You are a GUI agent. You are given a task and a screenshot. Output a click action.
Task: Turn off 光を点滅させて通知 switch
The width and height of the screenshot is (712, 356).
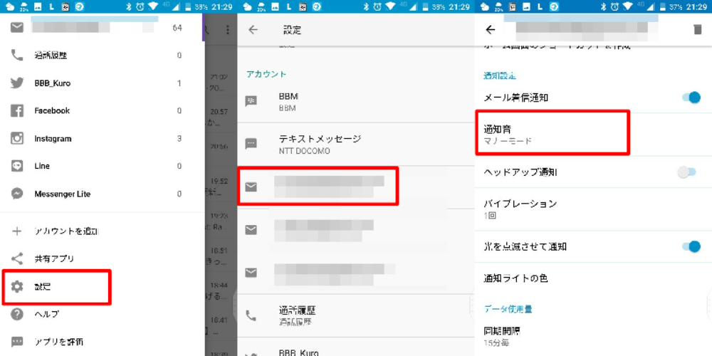click(689, 246)
